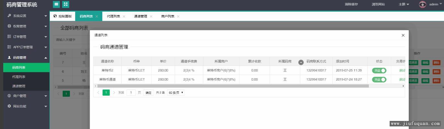Click the 系统设置 key icon
Screen dimensions: 444x129
[9, 16]
